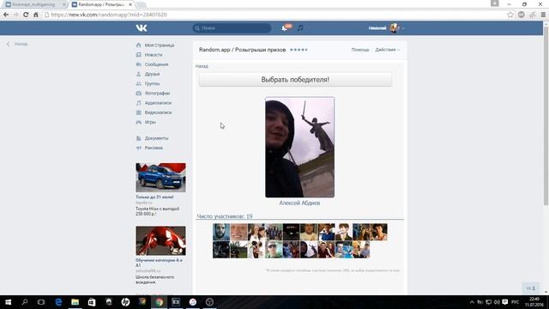
Task: Click the browser forward arrow
Action: [15, 15]
